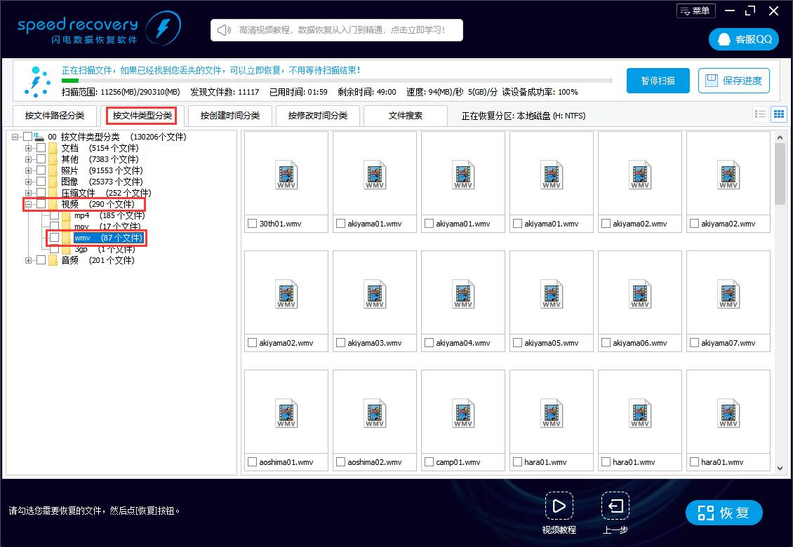Image resolution: width=793 pixels, height=547 pixels.
Task: Click the 图像 folder icon
Action: tap(53, 182)
